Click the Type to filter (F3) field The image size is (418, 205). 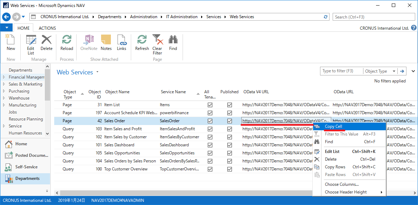(x=341, y=71)
